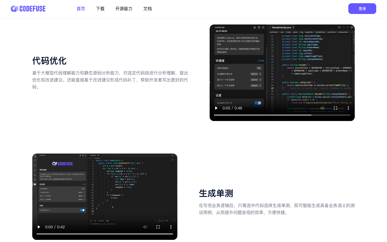Click the paragraph starting 在写完业务逻辑后
The height and width of the screenshot is (242, 387).
tap(277, 209)
